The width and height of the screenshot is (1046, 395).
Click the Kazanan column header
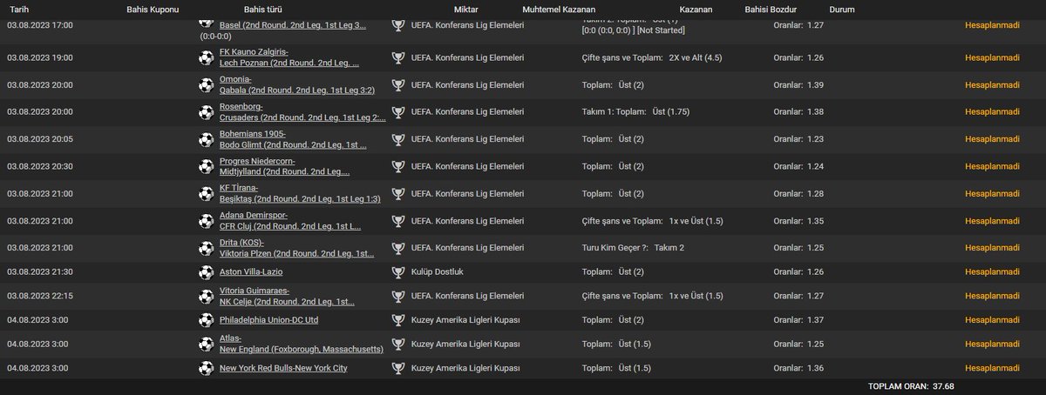tap(696, 9)
